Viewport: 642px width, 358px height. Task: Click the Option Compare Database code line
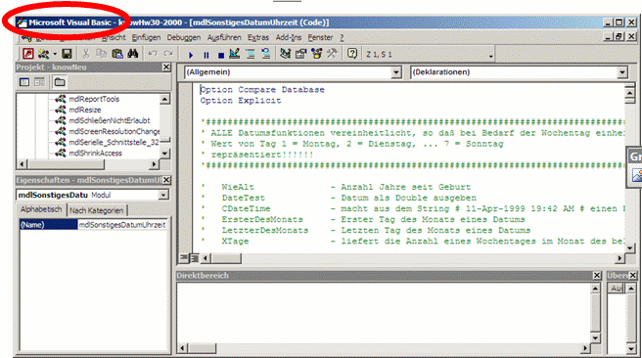coord(262,90)
